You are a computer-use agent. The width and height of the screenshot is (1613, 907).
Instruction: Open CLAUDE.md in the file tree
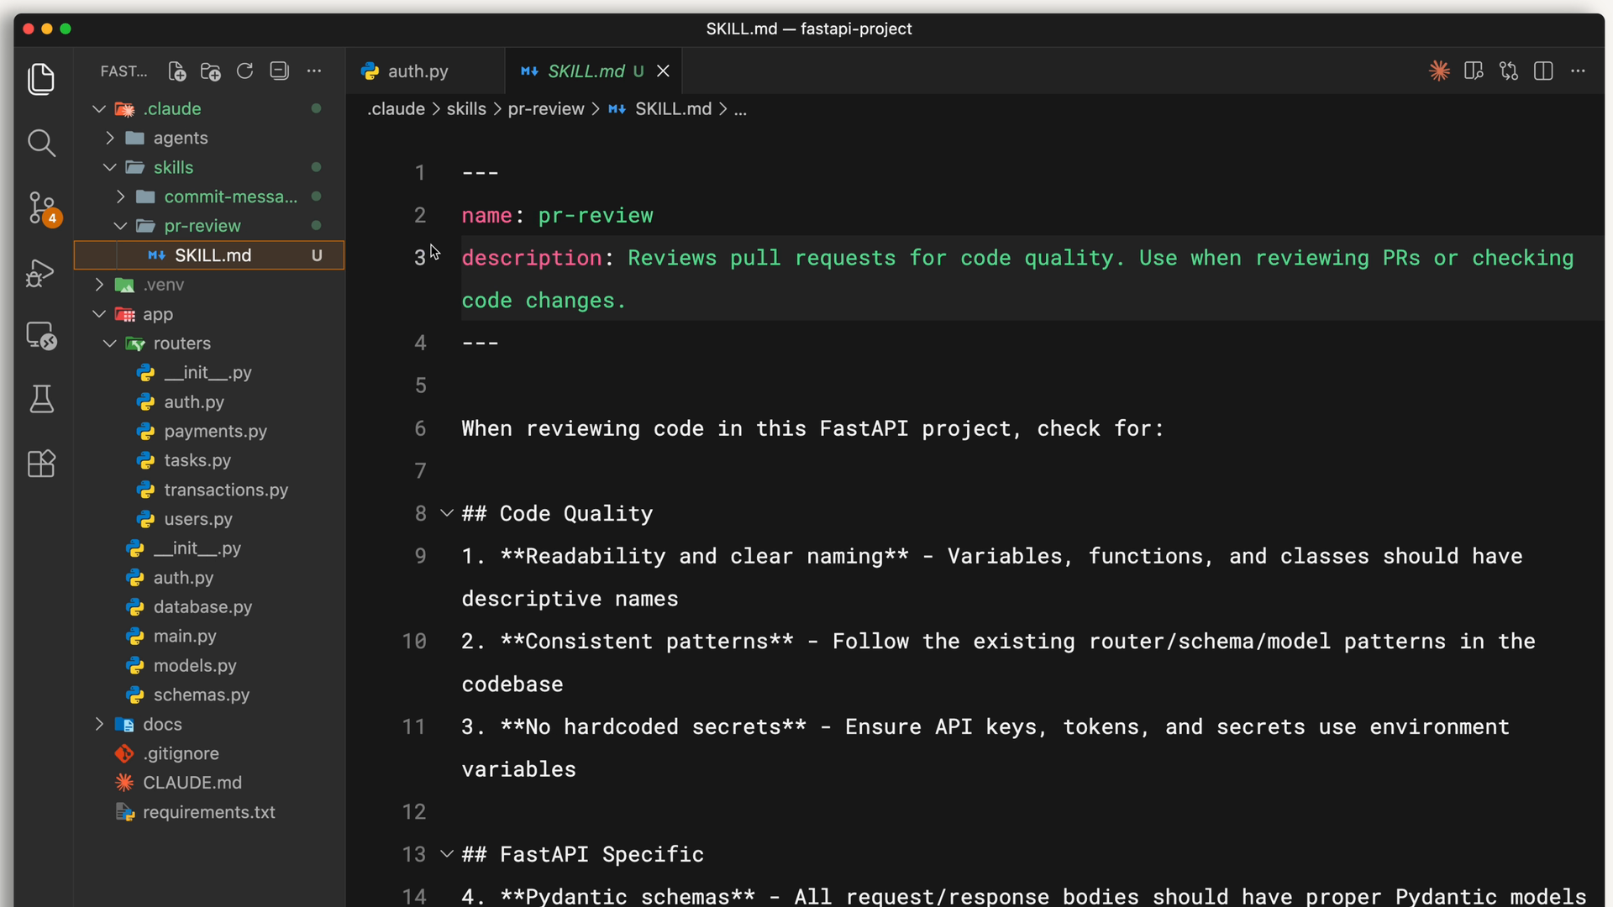(192, 783)
